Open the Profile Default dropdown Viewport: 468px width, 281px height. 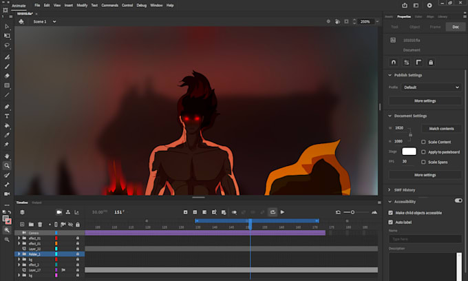(432, 87)
